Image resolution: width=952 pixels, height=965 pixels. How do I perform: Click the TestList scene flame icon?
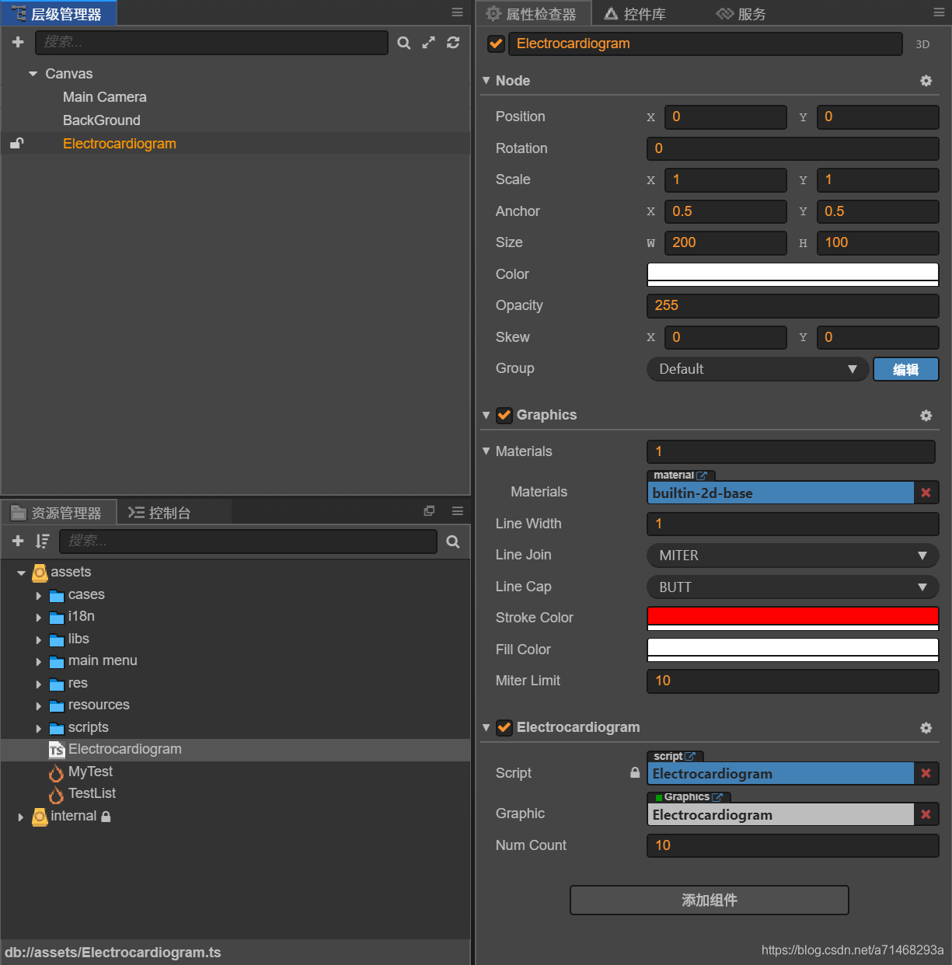[56, 794]
